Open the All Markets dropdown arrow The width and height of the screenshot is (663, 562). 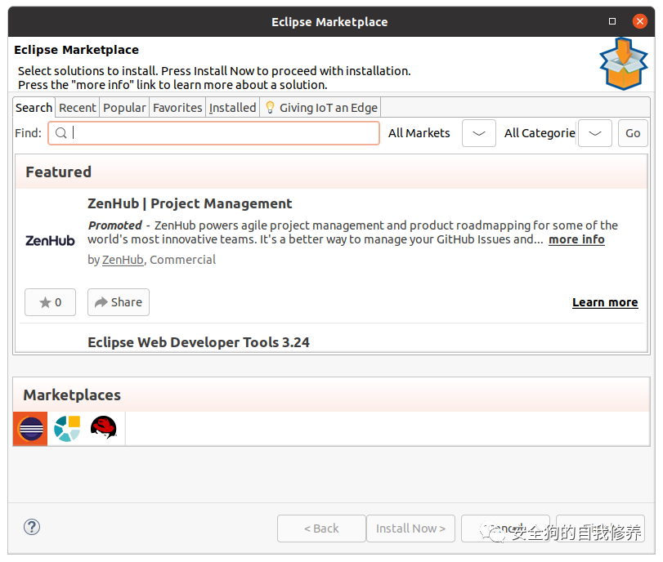[478, 133]
